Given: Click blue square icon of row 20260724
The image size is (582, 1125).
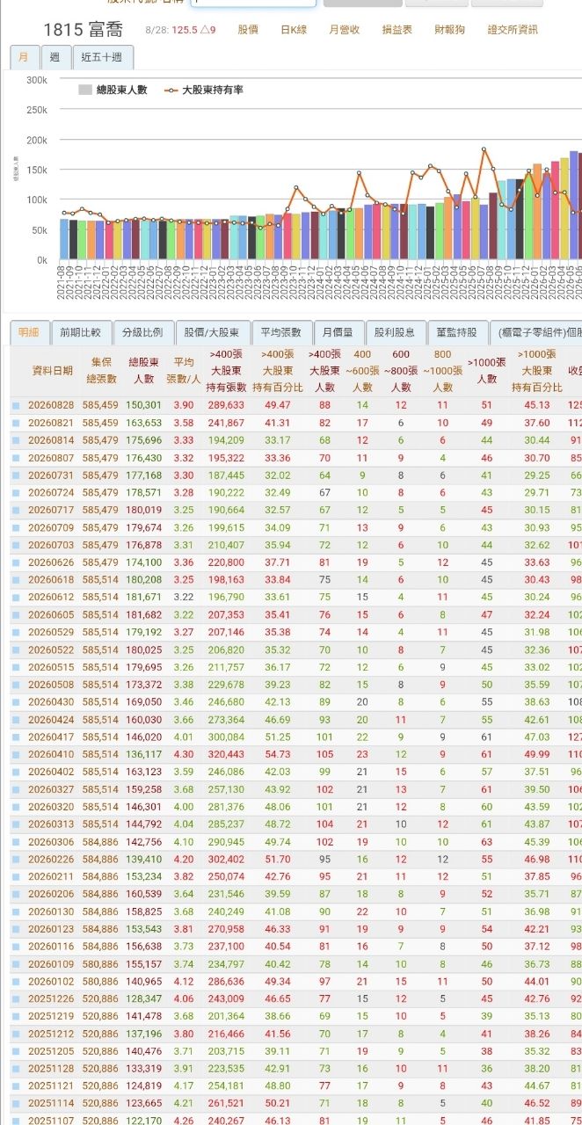Looking at the screenshot, I should 16,493.
